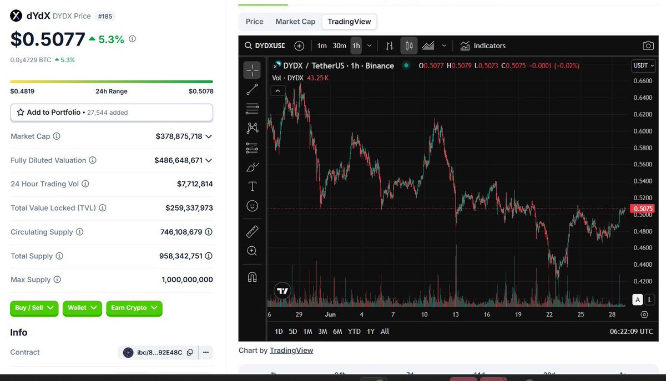Viewport: 666px width, 381px height.
Task: Set the chart interval to 1m
Action: pos(322,46)
